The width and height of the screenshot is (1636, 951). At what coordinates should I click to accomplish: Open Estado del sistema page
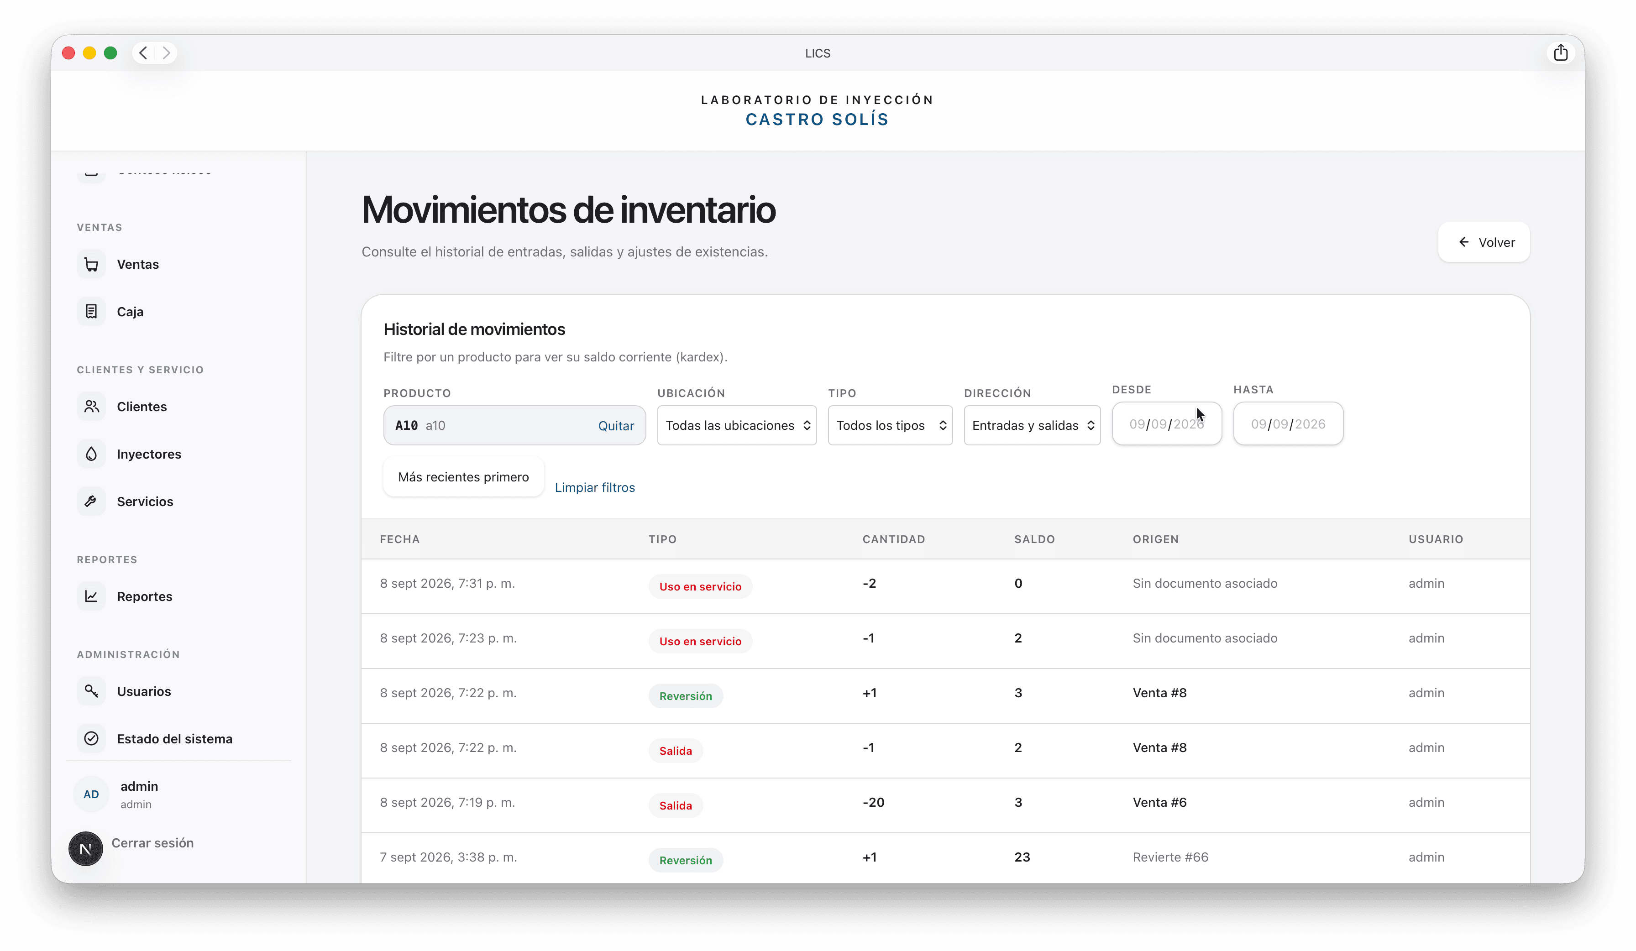click(174, 738)
